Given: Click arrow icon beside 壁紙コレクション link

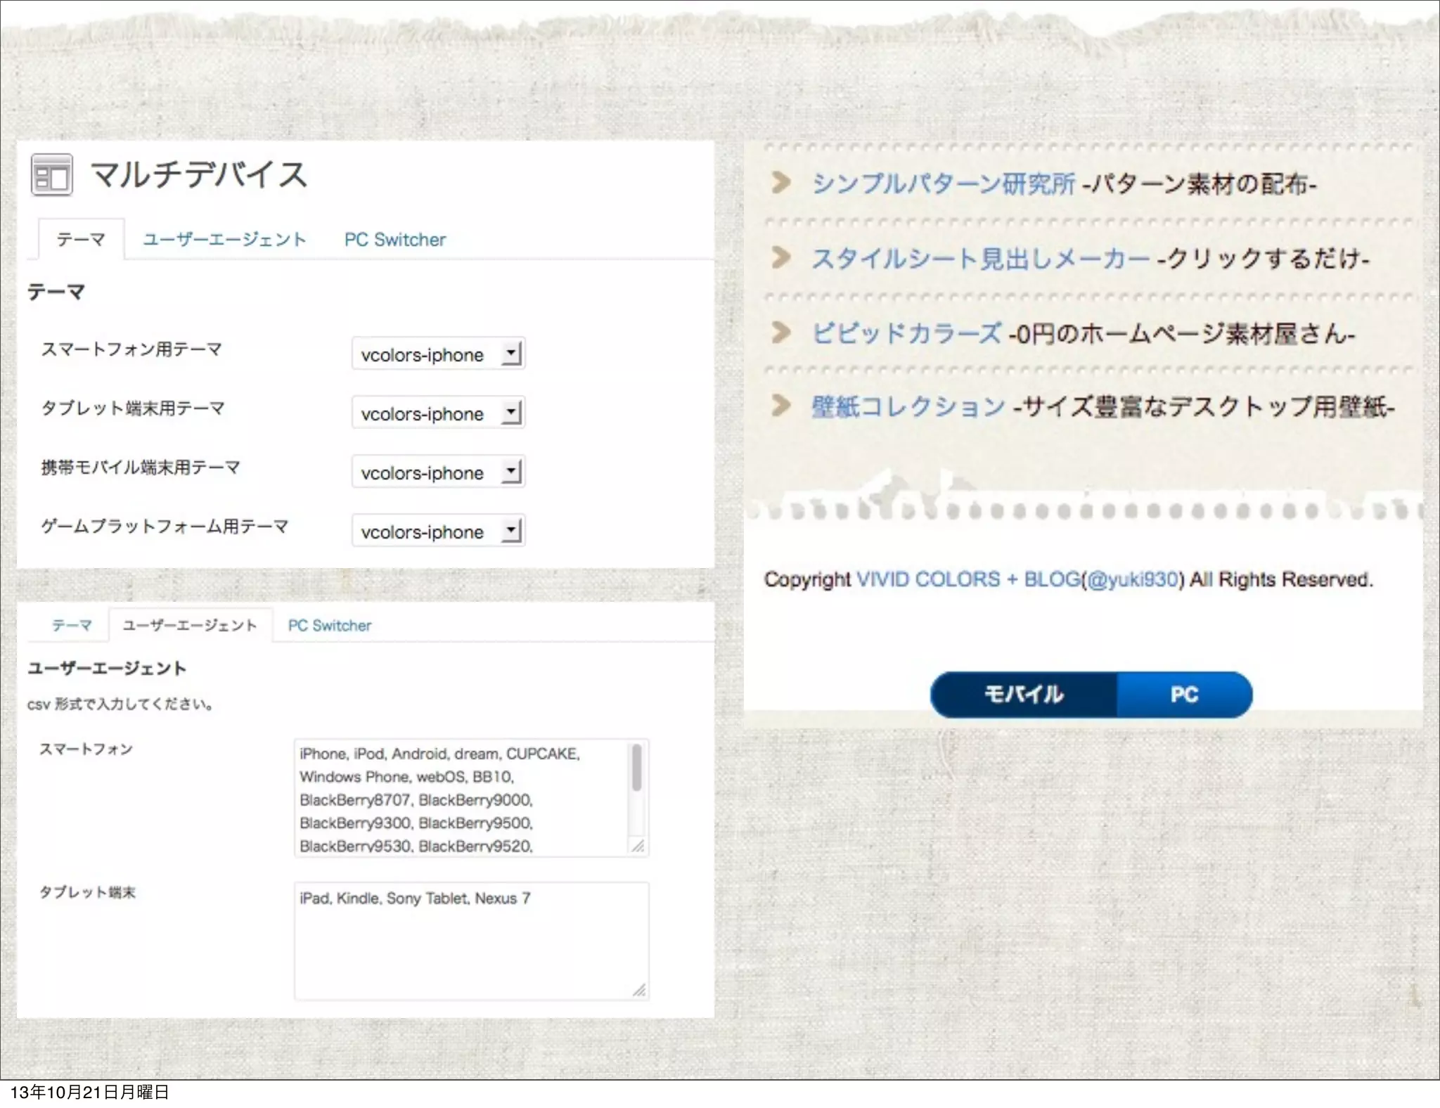Looking at the screenshot, I should 780,406.
